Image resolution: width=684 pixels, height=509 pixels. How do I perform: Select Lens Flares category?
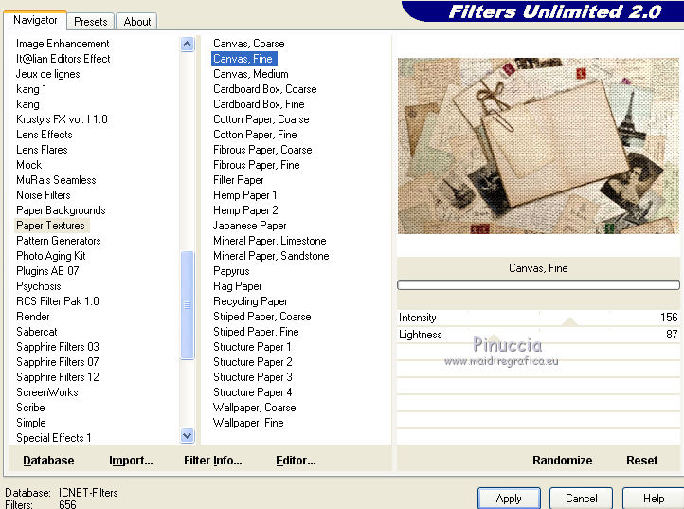tap(42, 150)
